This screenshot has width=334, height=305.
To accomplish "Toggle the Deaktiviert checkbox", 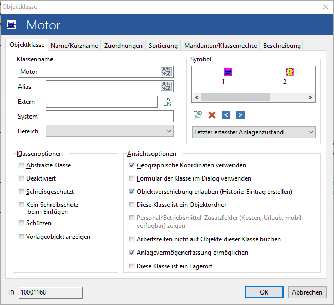I will tap(21, 178).
